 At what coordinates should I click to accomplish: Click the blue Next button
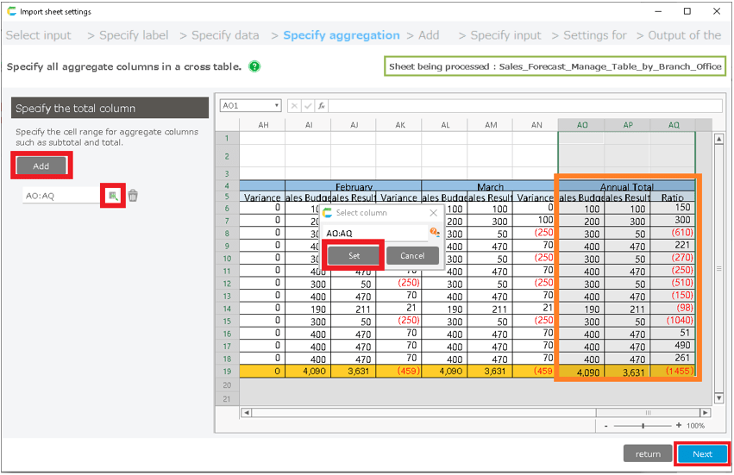(702, 454)
